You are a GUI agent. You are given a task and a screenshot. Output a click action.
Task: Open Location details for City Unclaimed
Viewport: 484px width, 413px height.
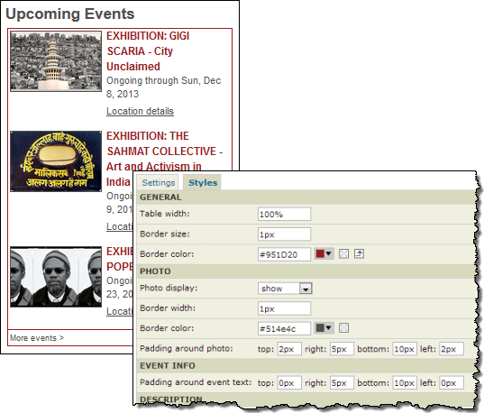point(140,111)
